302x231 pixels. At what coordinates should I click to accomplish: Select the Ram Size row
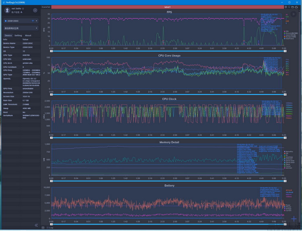(x=21, y=101)
